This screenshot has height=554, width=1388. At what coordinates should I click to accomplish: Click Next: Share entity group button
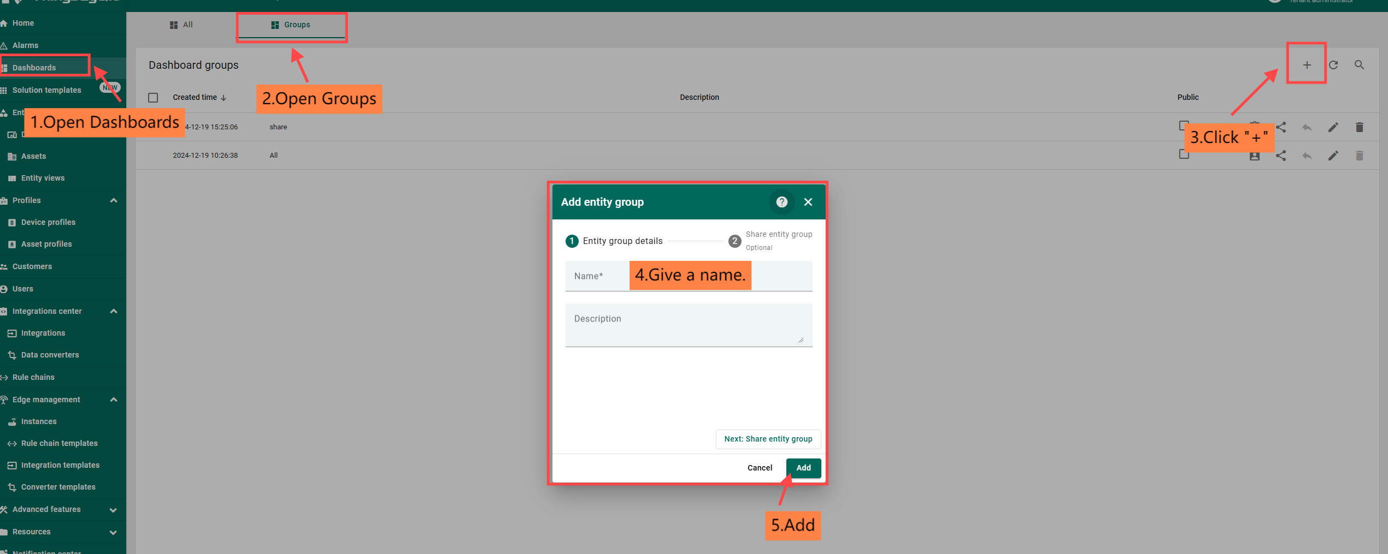click(768, 439)
